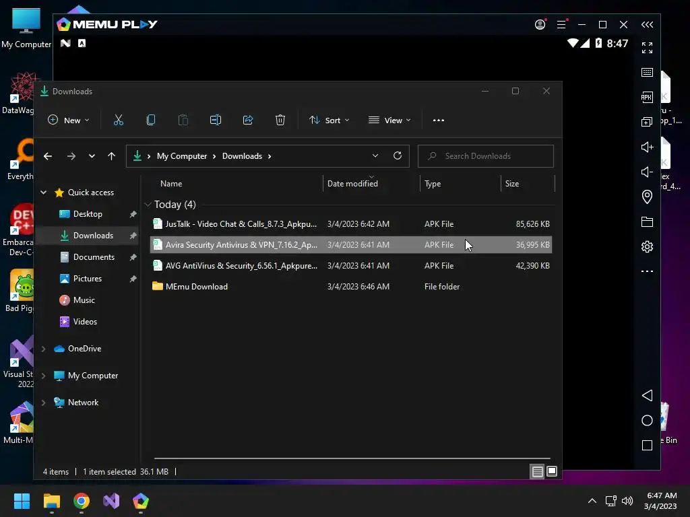Switch to details view icon in status bar
The height and width of the screenshot is (517, 690).
[x=537, y=472]
